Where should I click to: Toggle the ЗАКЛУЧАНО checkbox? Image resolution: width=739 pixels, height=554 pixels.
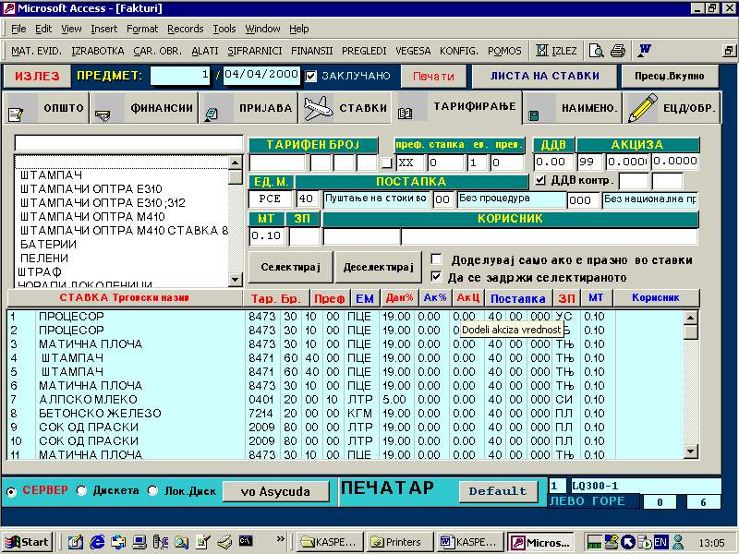click(311, 76)
